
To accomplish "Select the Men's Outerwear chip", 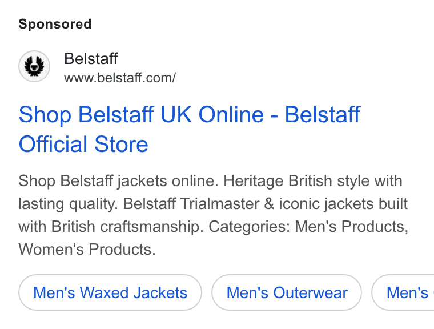I will (287, 292).
